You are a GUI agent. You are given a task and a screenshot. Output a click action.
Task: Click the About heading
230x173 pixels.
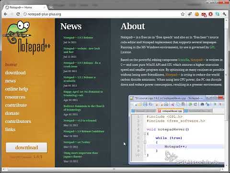(x=133, y=26)
